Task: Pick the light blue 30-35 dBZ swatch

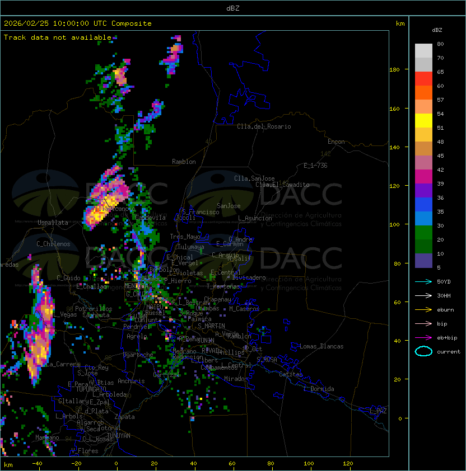Action: click(423, 218)
